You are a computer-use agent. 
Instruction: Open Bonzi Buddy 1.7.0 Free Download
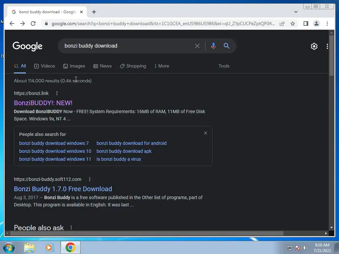[x=63, y=189]
